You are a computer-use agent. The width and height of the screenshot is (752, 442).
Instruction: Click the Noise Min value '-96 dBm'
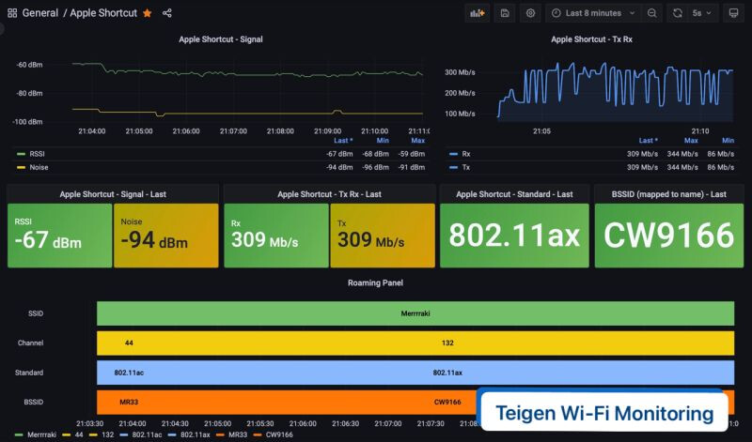coord(375,167)
